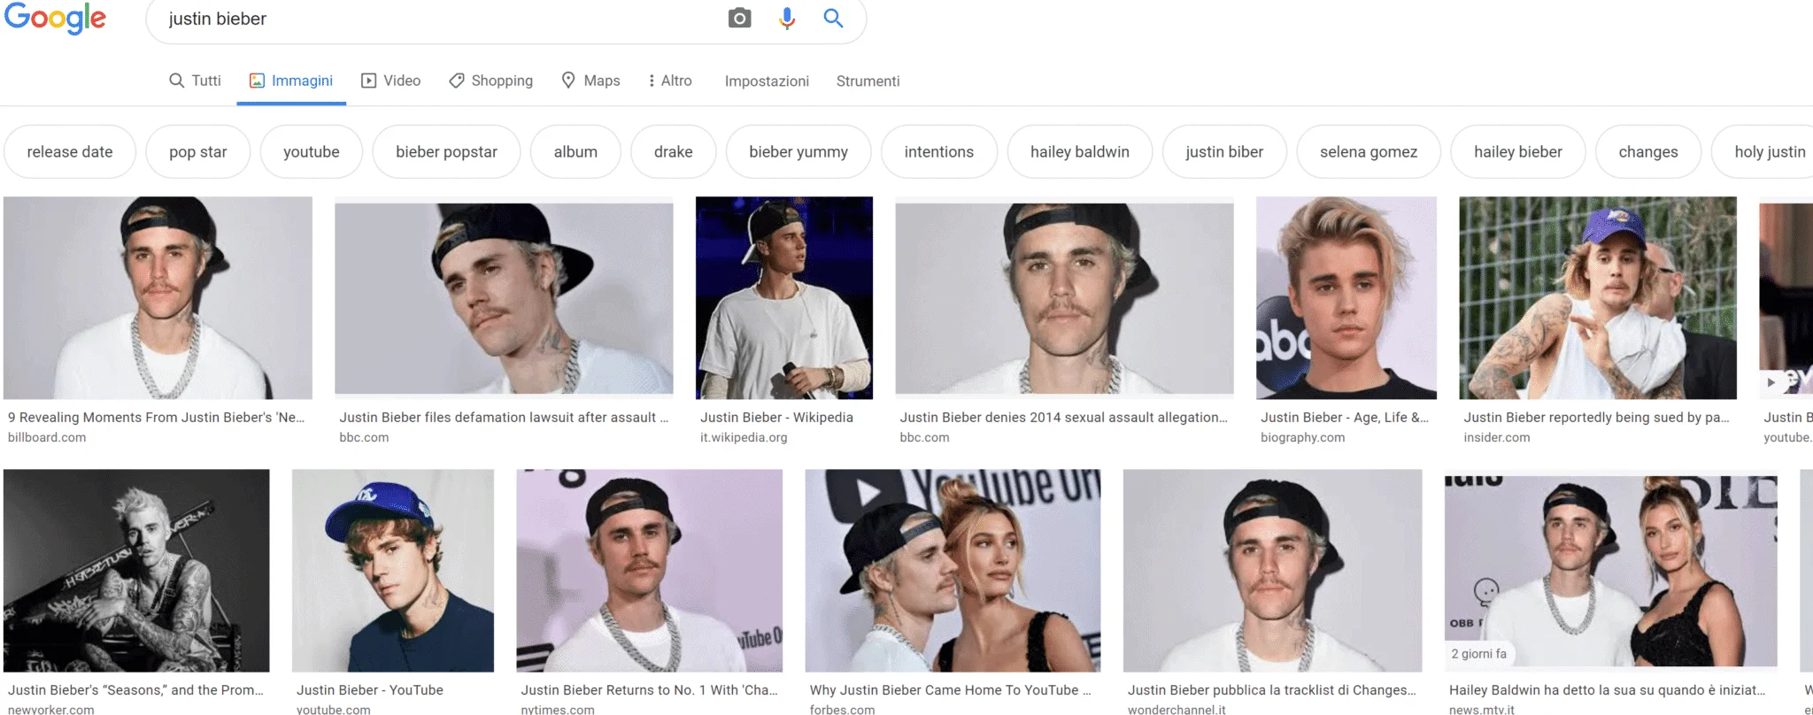Click the blue magnifying glass search icon

(833, 19)
